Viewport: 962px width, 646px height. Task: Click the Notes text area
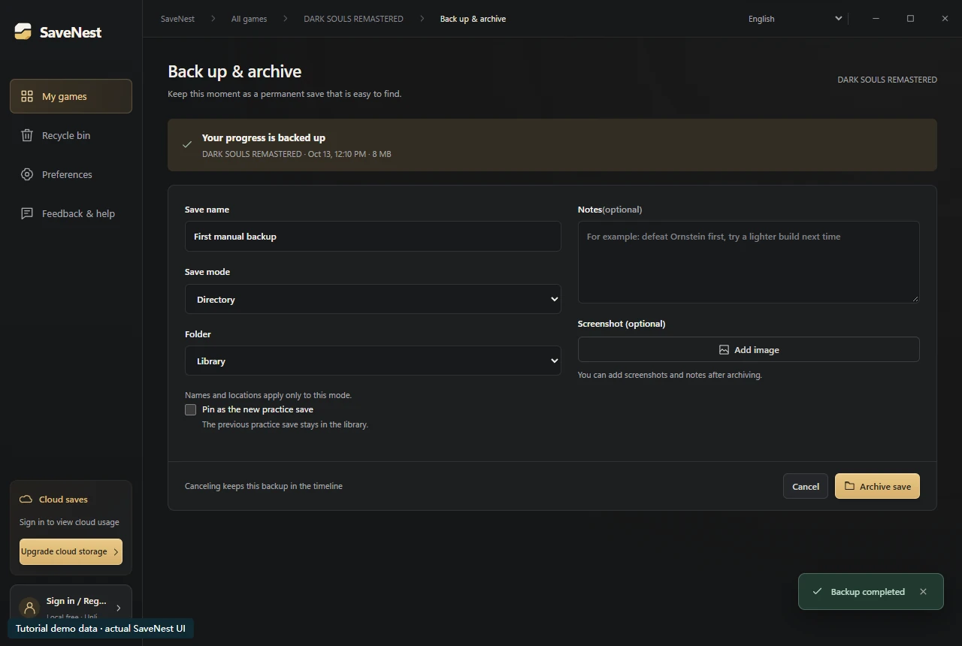(749, 262)
